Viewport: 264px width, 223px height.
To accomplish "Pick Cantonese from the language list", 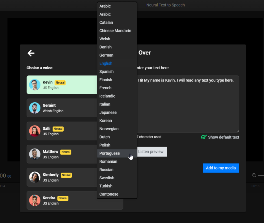I will [109, 194].
